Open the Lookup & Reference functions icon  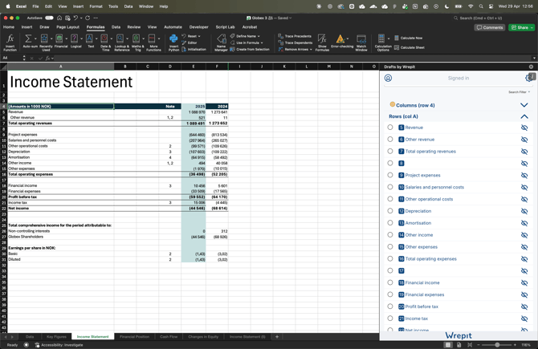tap(120, 39)
